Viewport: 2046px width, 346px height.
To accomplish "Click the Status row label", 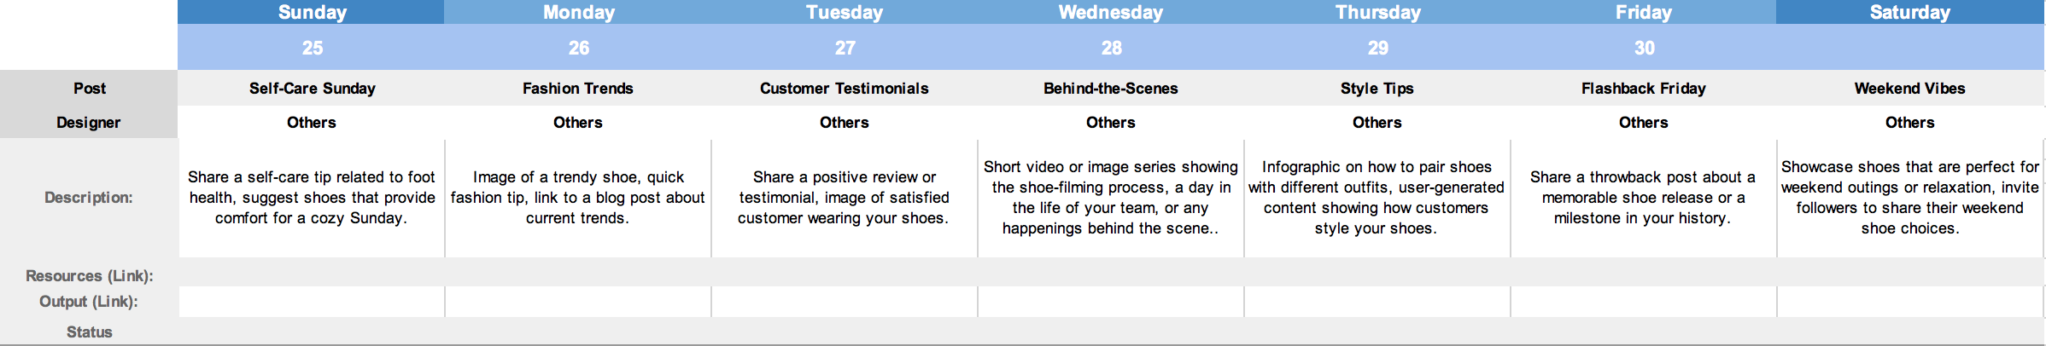I will 90,332.
